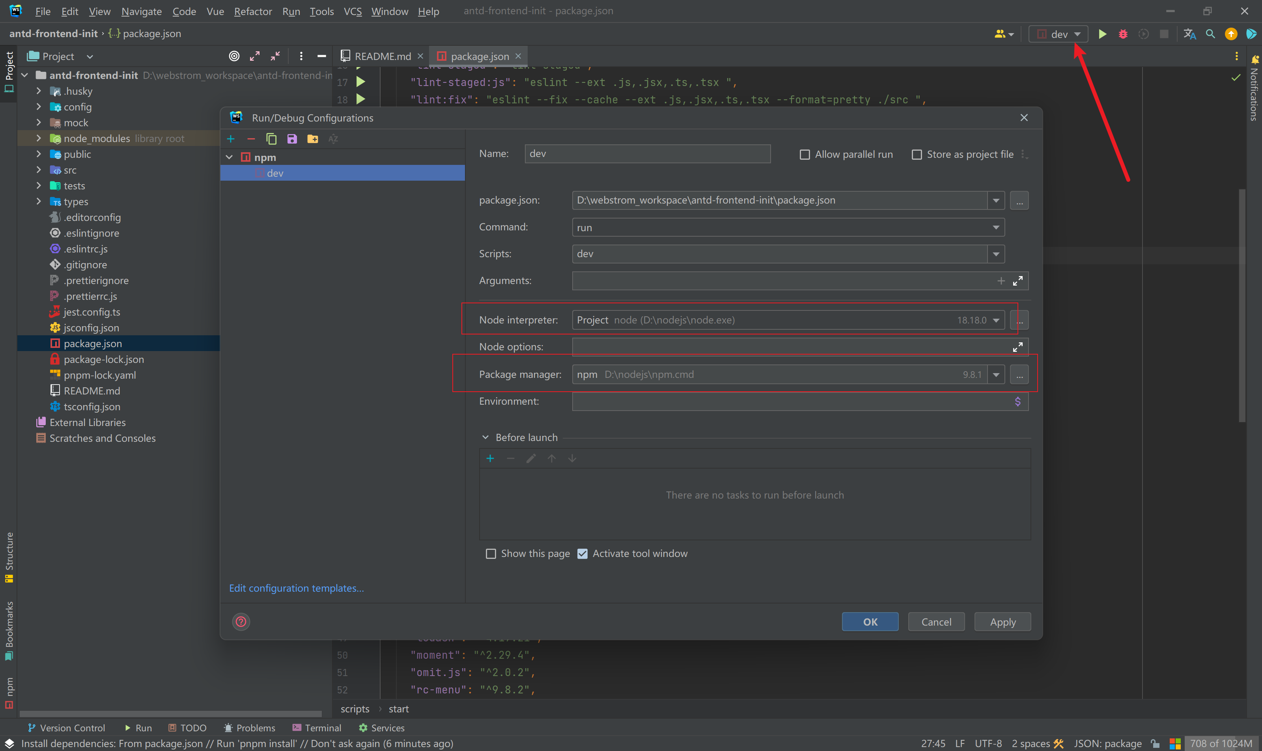This screenshot has width=1262, height=751.
Task: Click the Cancel button
Action: [x=936, y=622]
